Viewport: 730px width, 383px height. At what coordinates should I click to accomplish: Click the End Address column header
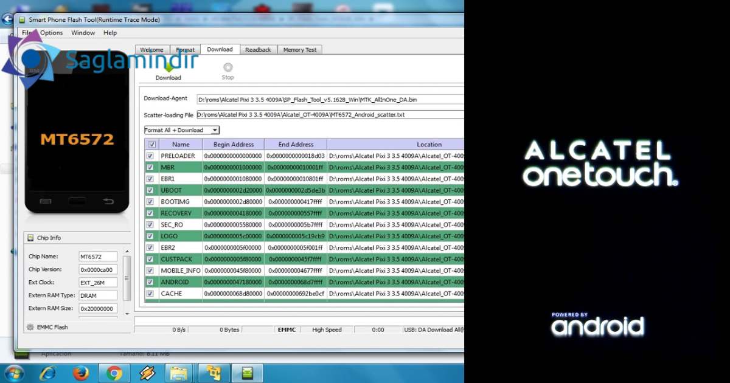(x=296, y=145)
